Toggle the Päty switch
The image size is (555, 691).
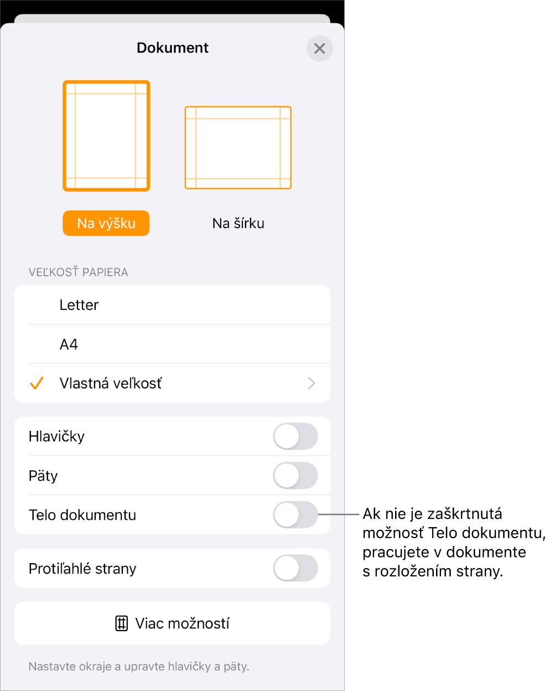click(x=295, y=476)
